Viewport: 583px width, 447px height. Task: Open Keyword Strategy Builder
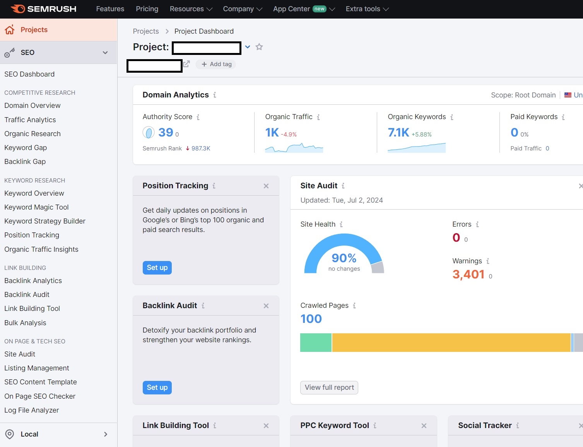pos(45,221)
